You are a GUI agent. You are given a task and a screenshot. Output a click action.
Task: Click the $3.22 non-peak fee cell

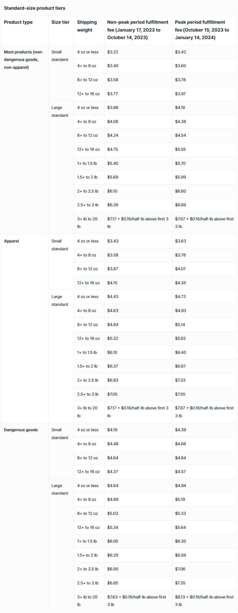tap(113, 52)
